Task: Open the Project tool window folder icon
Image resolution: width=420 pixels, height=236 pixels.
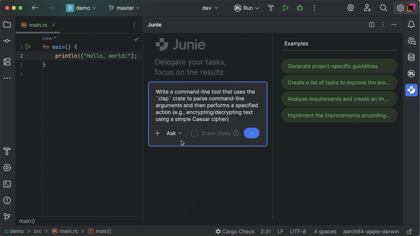Action: coord(7,25)
